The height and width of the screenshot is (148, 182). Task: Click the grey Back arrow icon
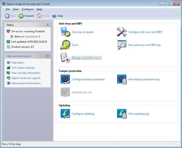click(x=7, y=16)
